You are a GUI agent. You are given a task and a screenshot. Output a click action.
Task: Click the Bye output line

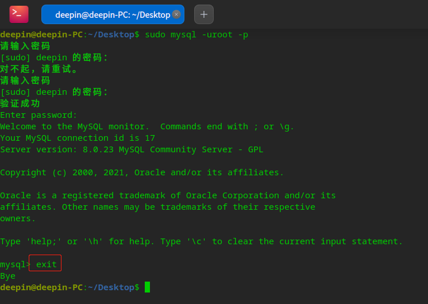tap(8, 276)
